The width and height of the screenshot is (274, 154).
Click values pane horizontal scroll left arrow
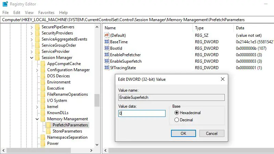point(105,150)
